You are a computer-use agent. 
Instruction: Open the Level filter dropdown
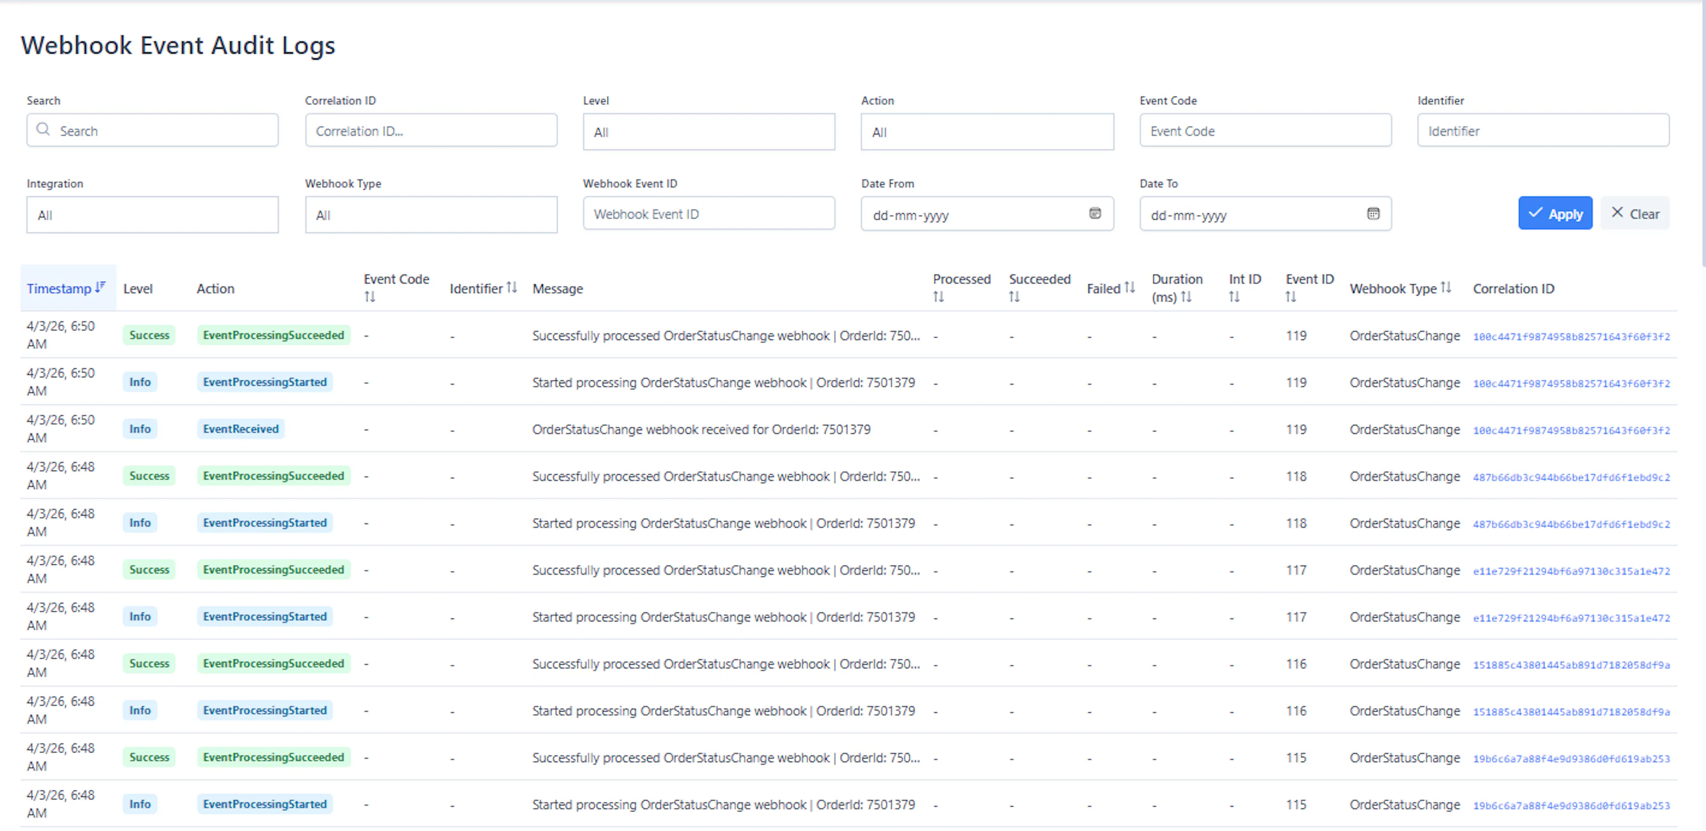click(x=709, y=132)
